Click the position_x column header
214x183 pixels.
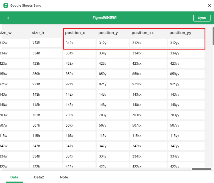click(75, 33)
